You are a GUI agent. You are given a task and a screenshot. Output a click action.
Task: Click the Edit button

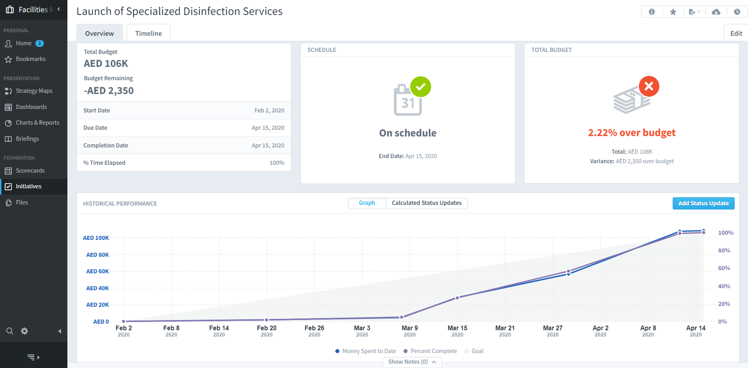point(736,33)
